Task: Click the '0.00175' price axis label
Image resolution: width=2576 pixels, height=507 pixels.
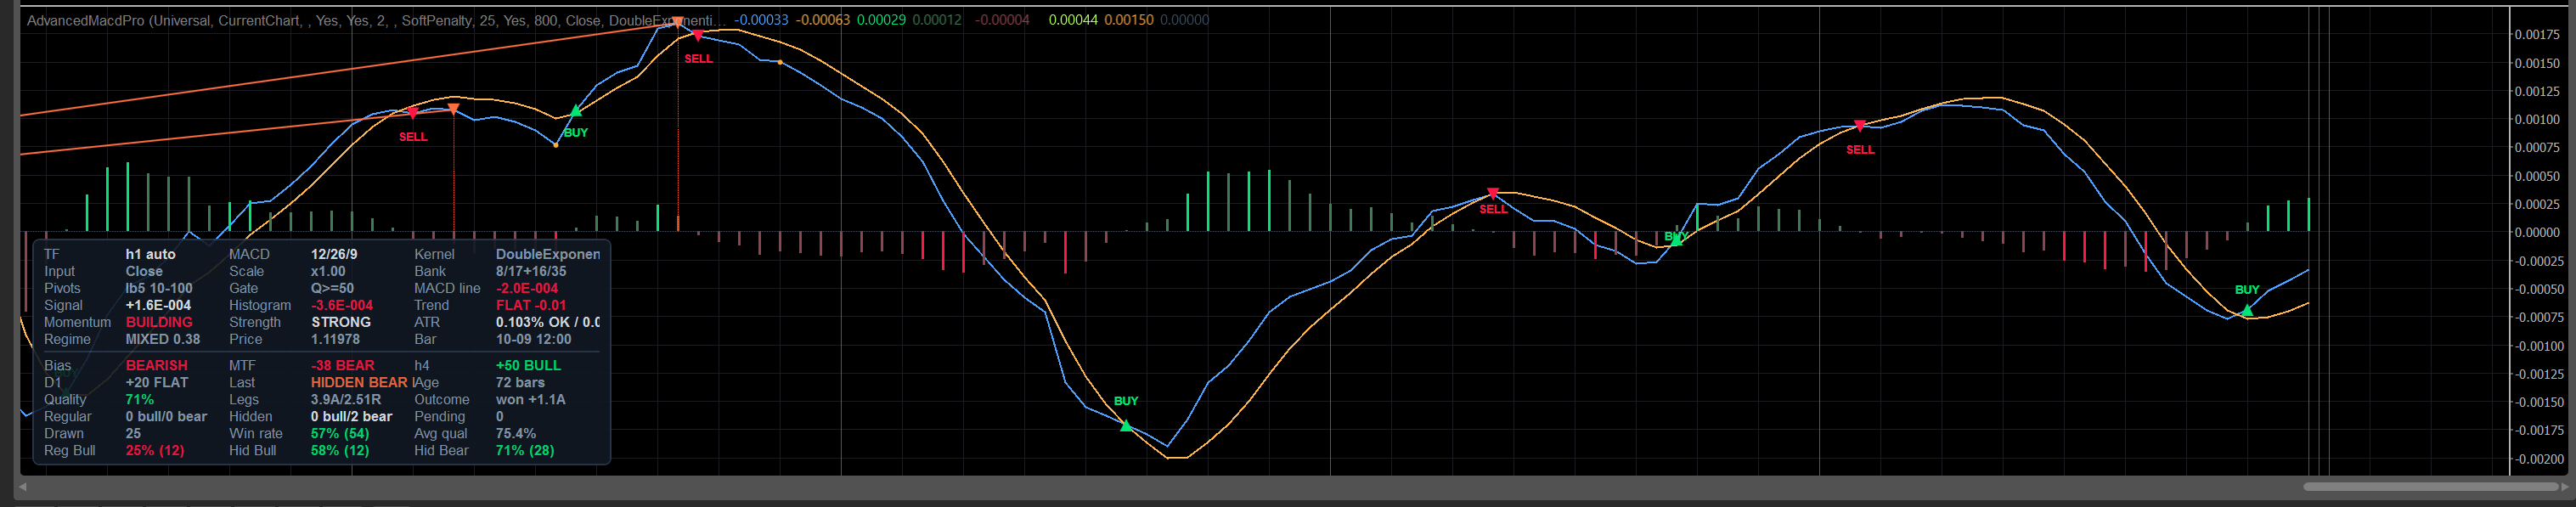Action: coord(2537,35)
